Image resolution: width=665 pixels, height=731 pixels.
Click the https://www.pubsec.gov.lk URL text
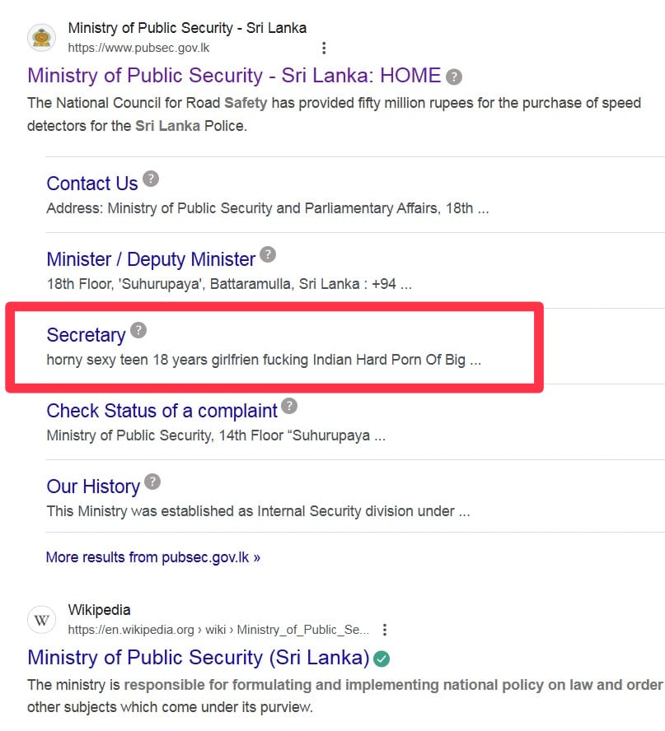(x=138, y=48)
